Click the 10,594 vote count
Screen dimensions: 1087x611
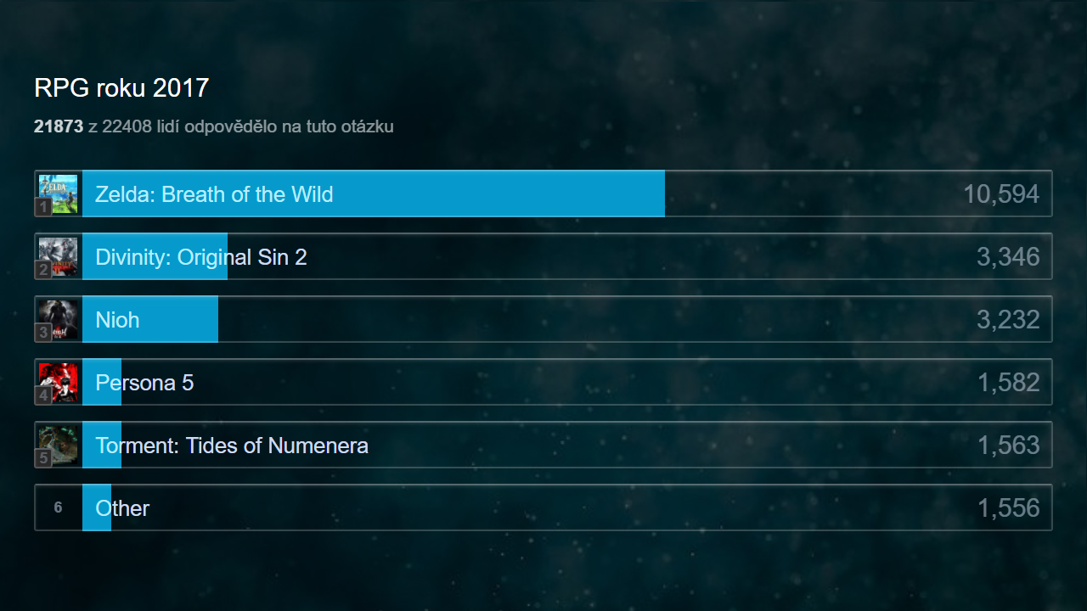[x=1000, y=194]
